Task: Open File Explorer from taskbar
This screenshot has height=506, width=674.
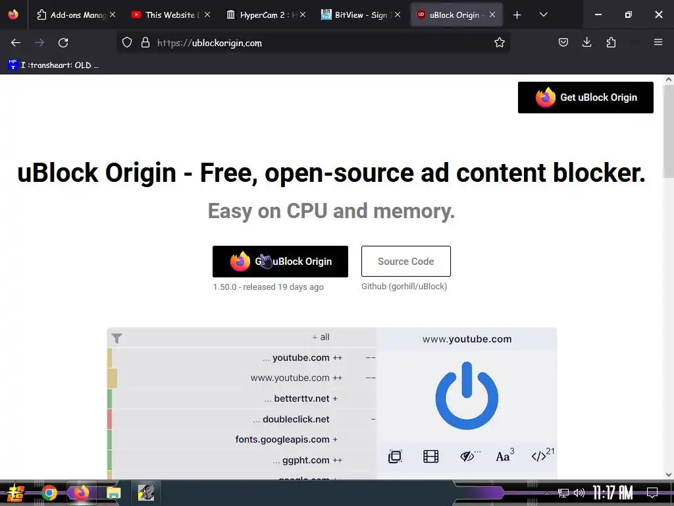Action: click(113, 493)
